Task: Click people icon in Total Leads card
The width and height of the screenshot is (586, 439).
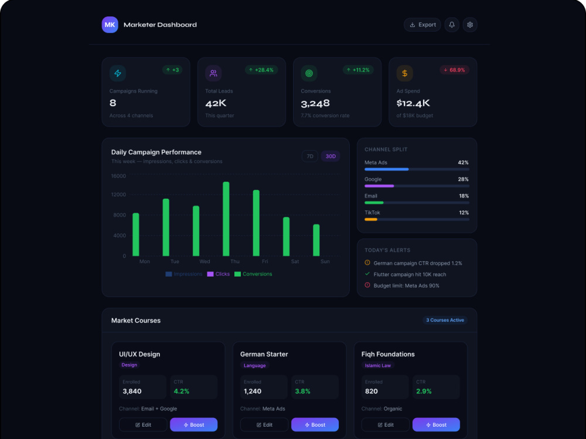Action: (213, 73)
